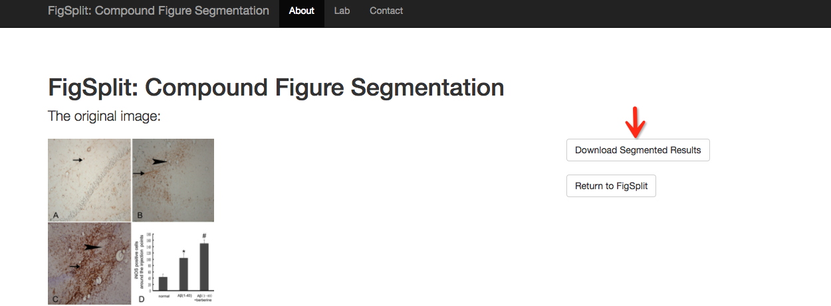Open the Lab navbar item
Viewport: 831px width, 306px height.
click(x=342, y=11)
